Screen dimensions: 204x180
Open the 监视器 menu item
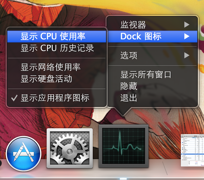coord(153,25)
